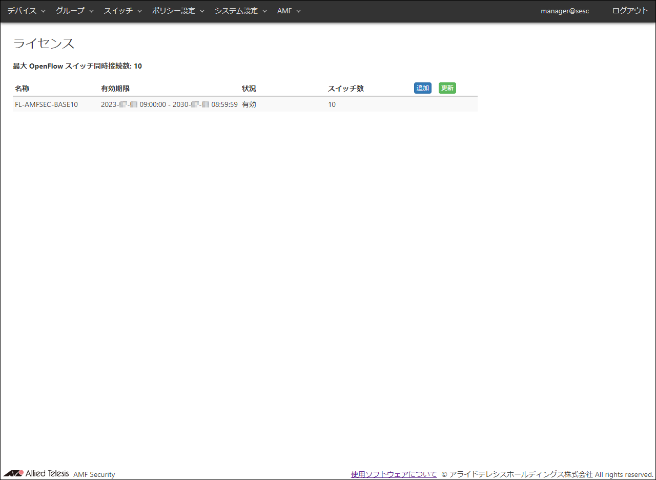Image resolution: width=656 pixels, height=480 pixels.
Task: Click the 有効期限 column header
Action: pos(115,88)
